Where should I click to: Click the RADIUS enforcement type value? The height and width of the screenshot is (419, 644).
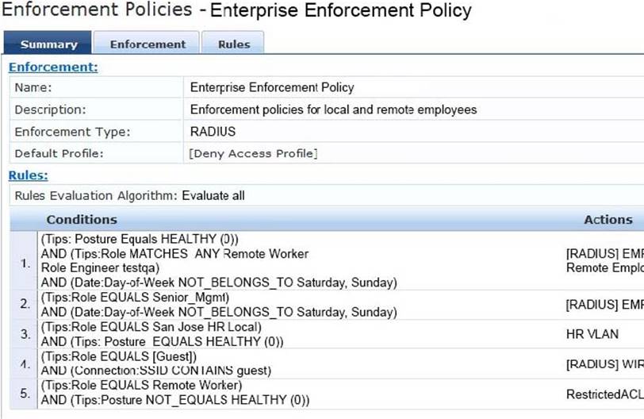[213, 132]
